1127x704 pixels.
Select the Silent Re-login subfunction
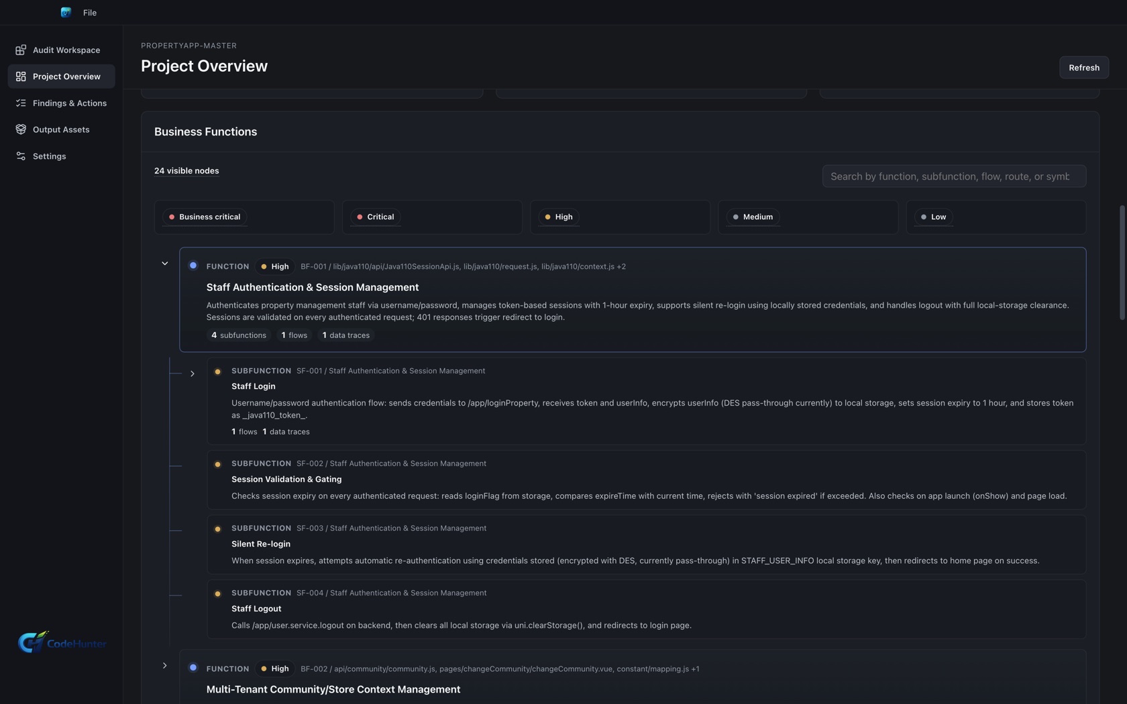pyautogui.click(x=261, y=544)
